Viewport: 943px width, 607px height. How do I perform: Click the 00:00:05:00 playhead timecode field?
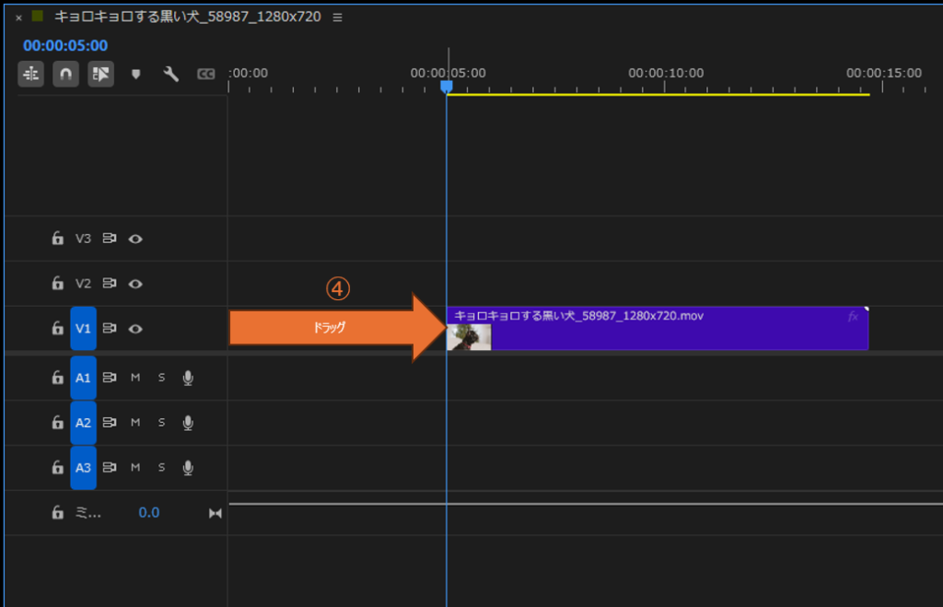[x=65, y=45]
